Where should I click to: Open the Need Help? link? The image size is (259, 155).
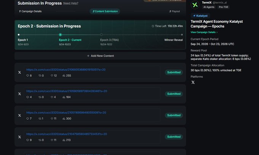(x=71, y=3)
